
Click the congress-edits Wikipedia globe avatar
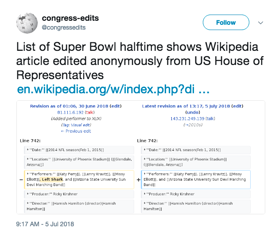(27, 23)
